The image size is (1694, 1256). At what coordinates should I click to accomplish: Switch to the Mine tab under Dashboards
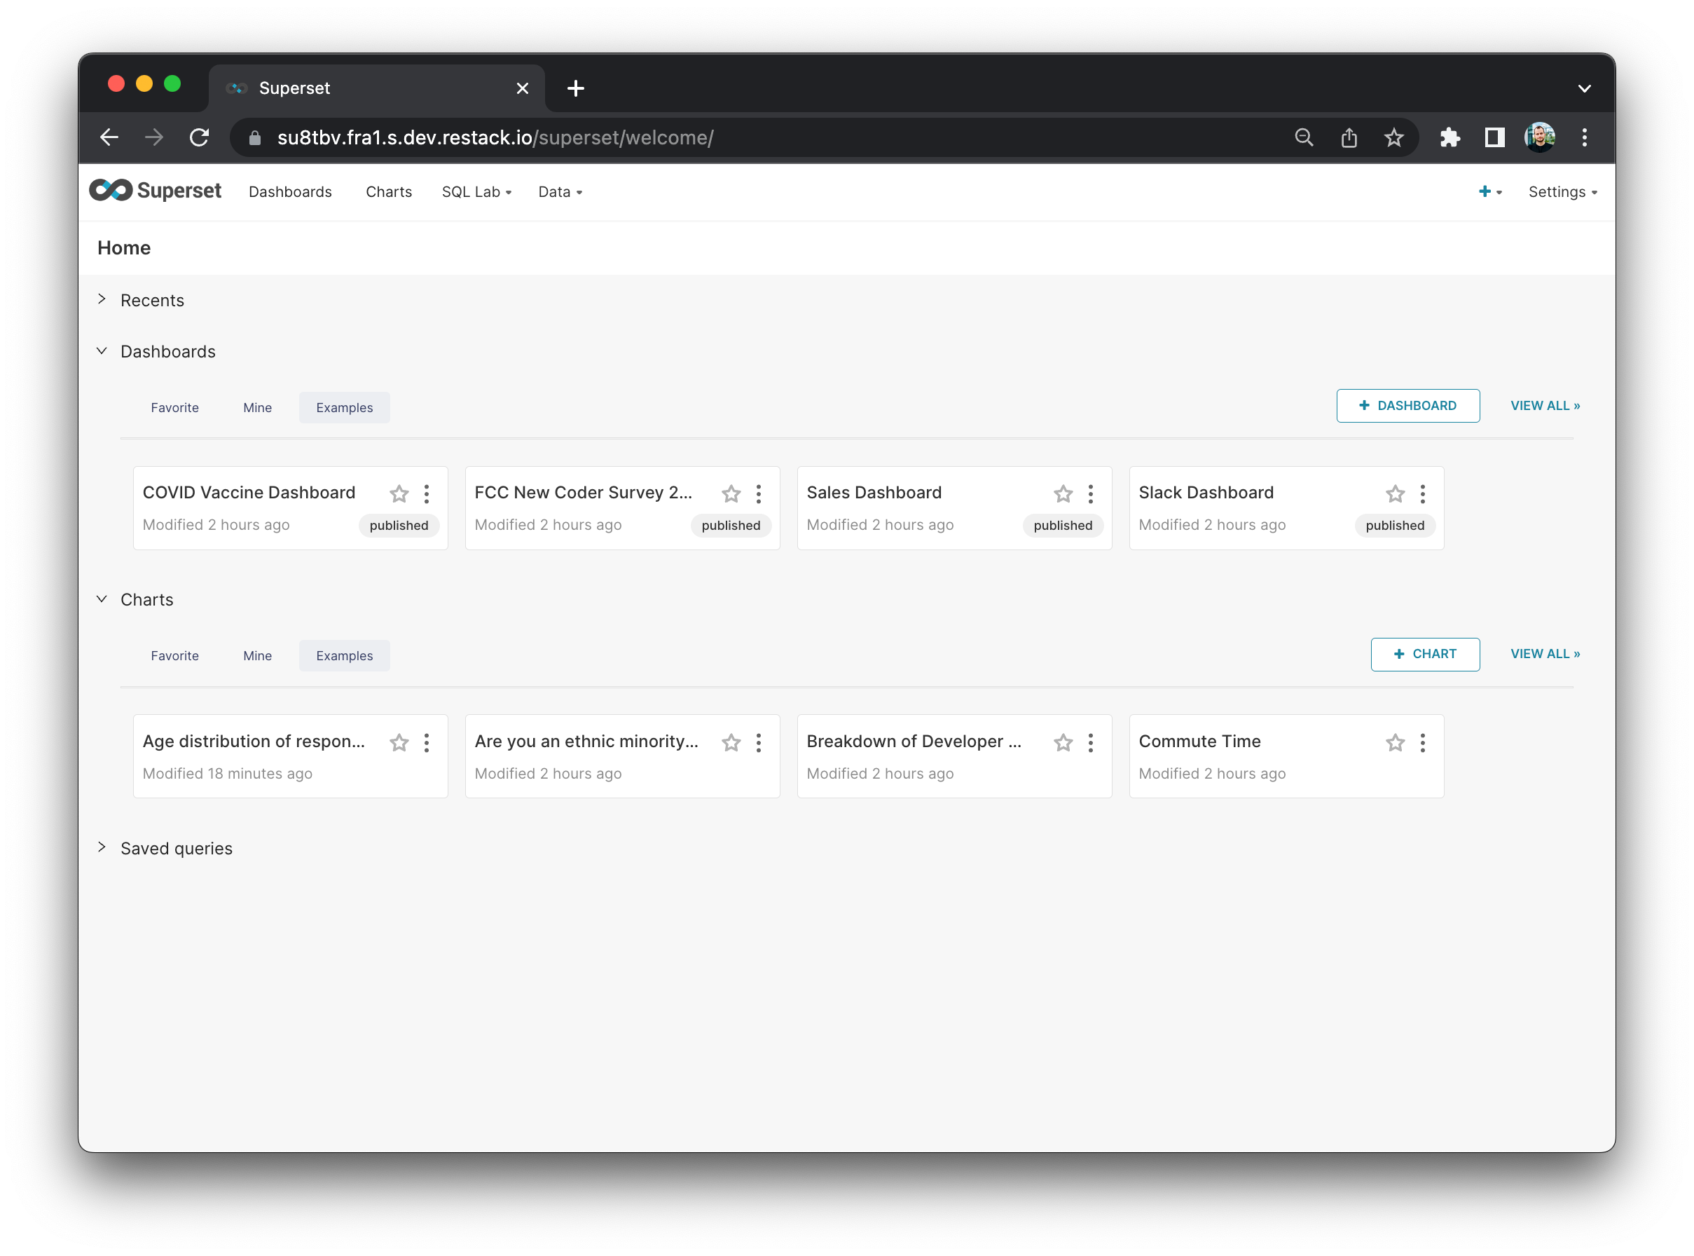(257, 407)
